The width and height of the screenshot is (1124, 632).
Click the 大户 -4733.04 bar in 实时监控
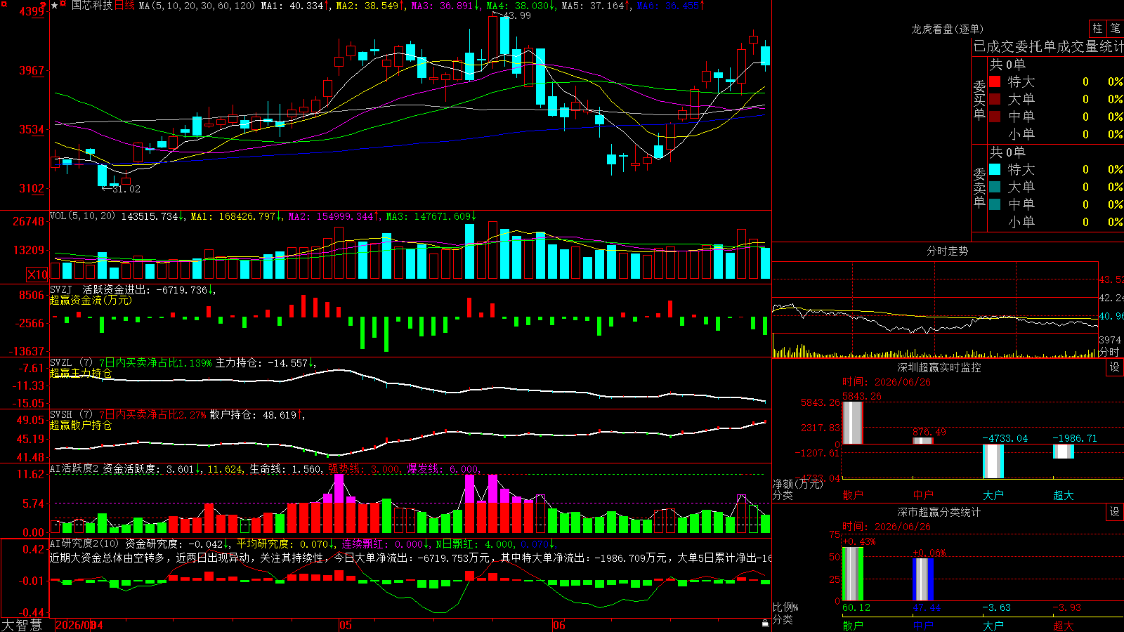993,461
